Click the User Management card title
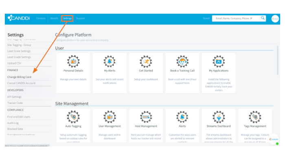The height and width of the screenshot is (160, 285). (x=110, y=126)
